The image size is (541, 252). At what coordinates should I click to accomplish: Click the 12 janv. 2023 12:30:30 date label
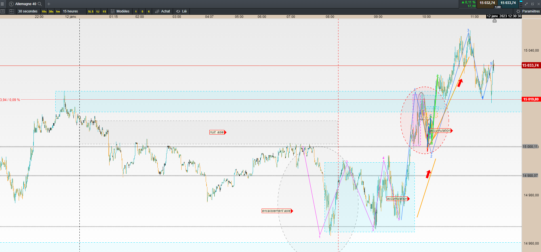tap(504, 16)
